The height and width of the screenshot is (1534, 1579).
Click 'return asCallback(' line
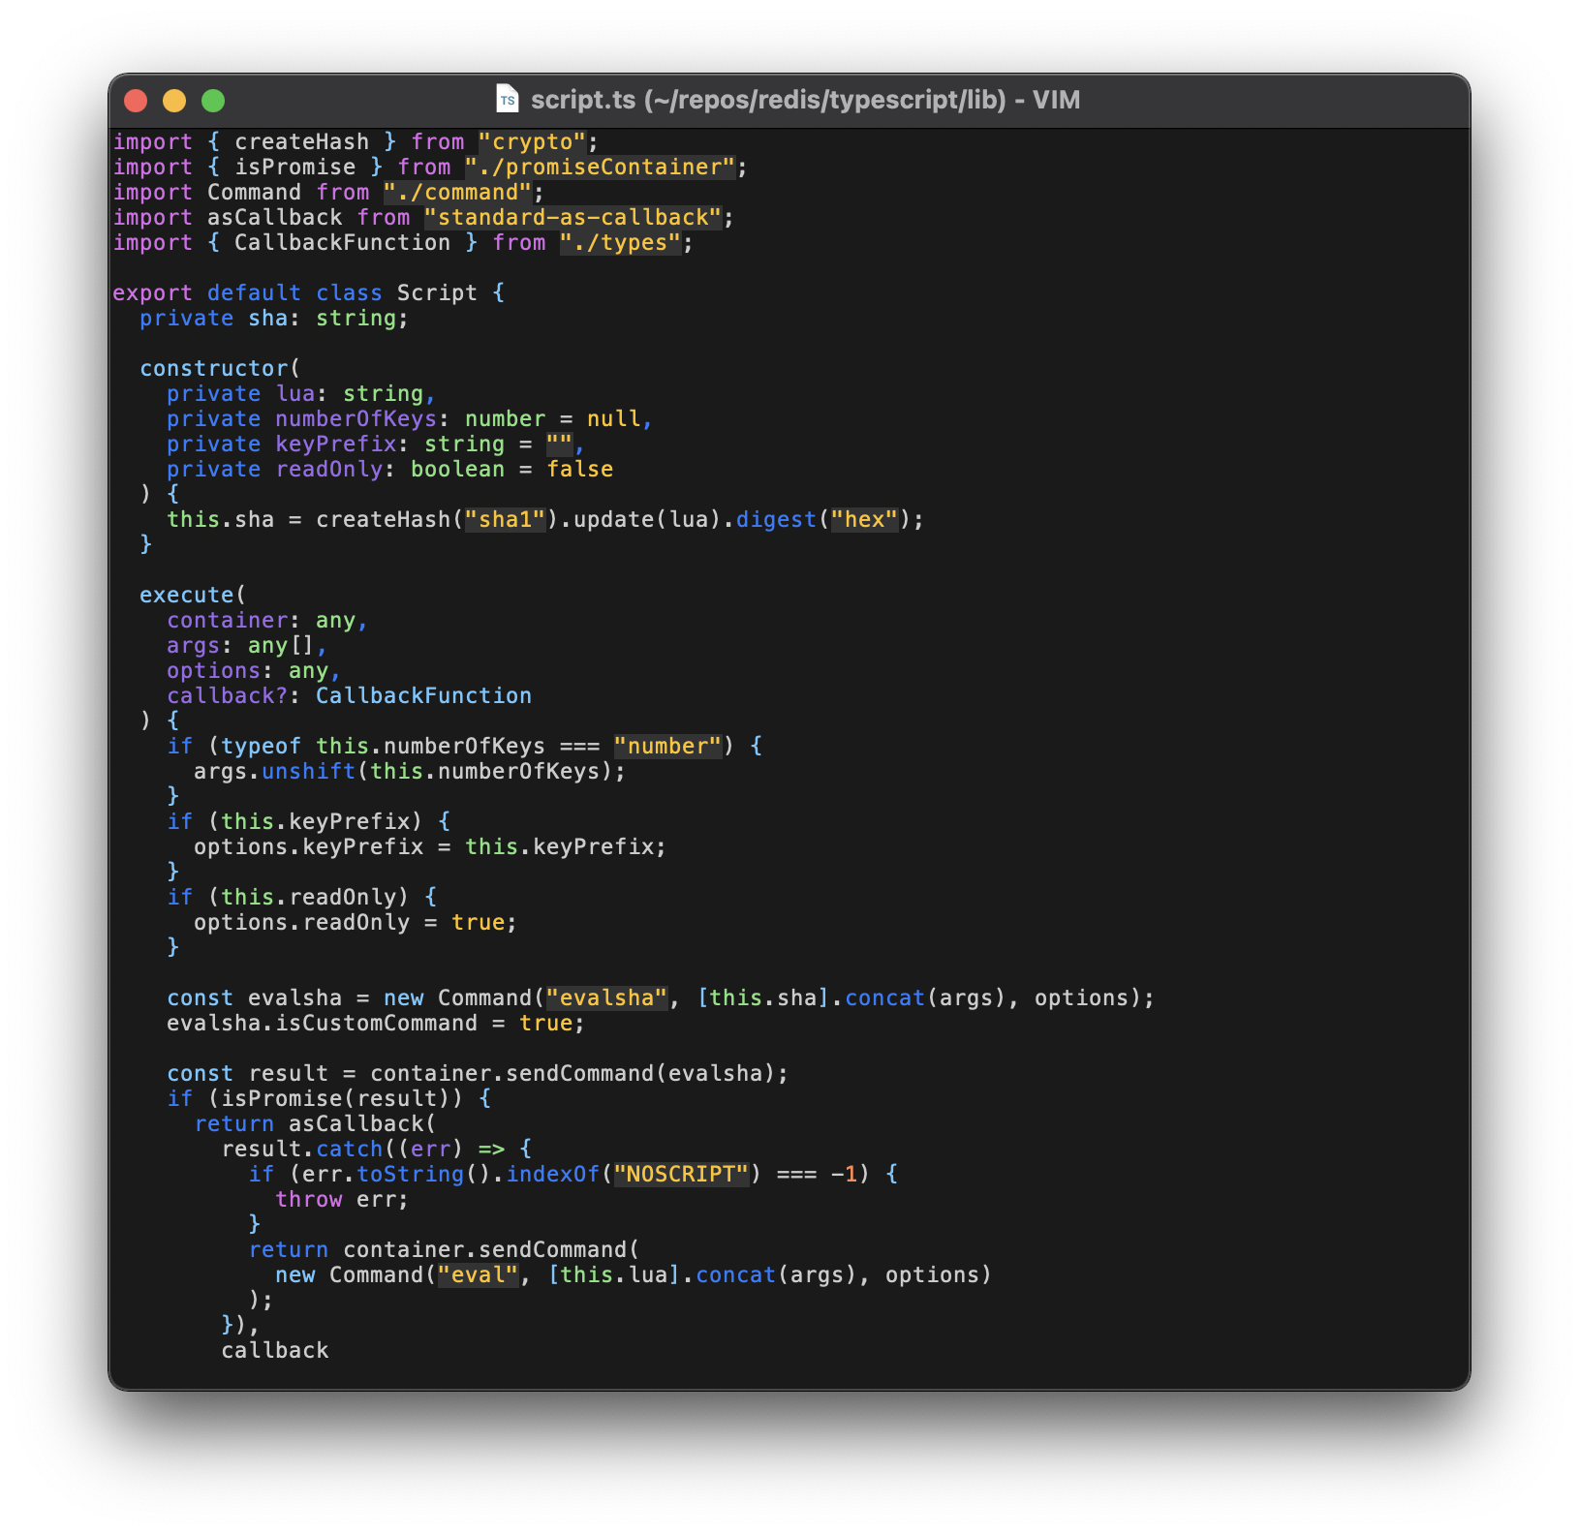(x=315, y=1124)
